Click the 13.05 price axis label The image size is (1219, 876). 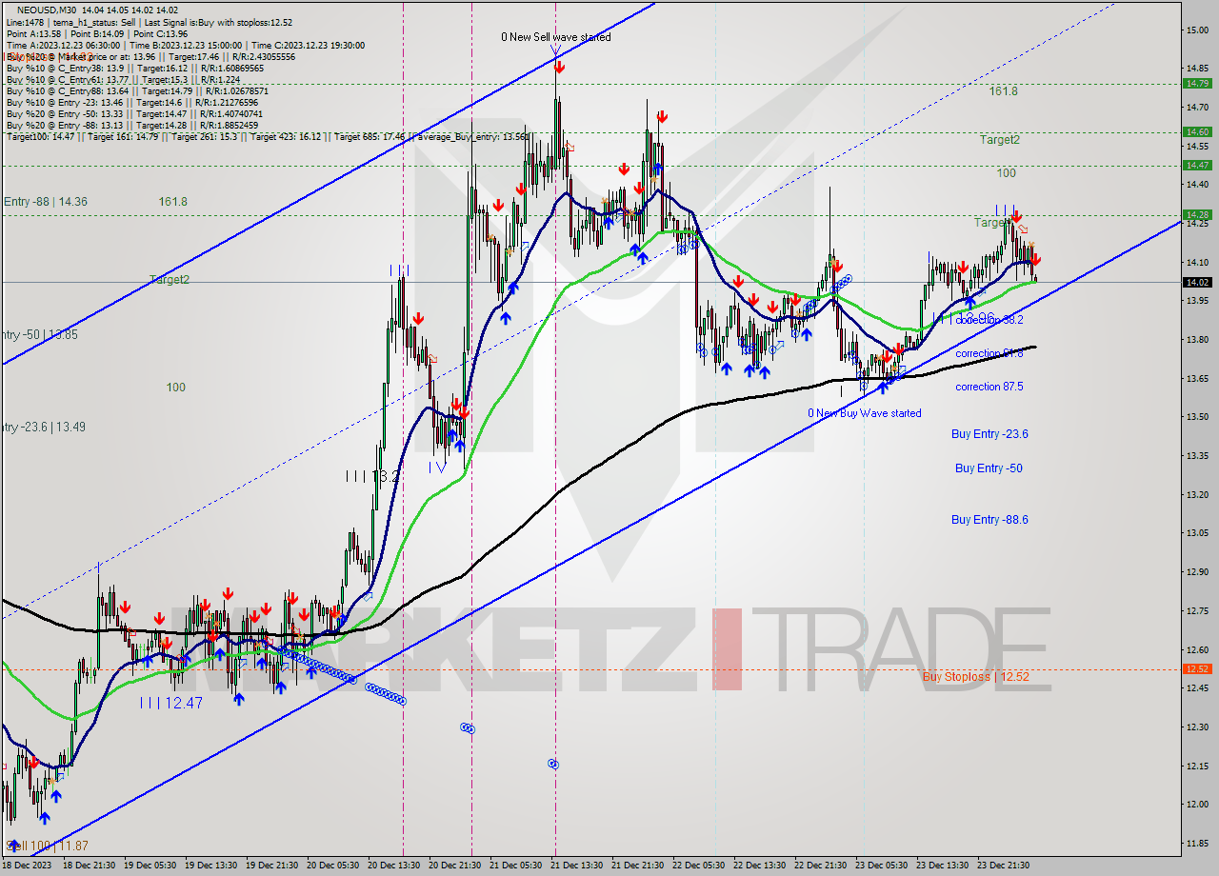tap(1197, 533)
